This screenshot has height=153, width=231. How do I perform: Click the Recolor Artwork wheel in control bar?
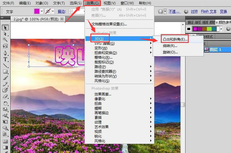[186, 11]
